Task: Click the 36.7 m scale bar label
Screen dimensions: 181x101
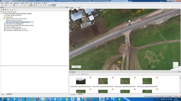Action: pos(76,67)
